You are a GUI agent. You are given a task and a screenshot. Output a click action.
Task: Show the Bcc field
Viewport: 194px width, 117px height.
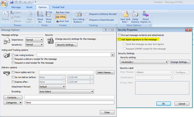40,17
